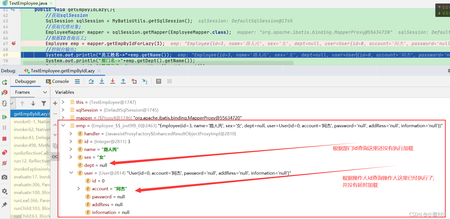Switch to the Debugger tab
This screenshot has height=219, width=450.
tap(25, 81)
